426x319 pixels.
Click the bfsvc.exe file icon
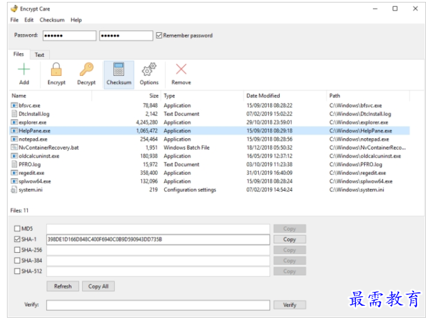coord(14,105)
